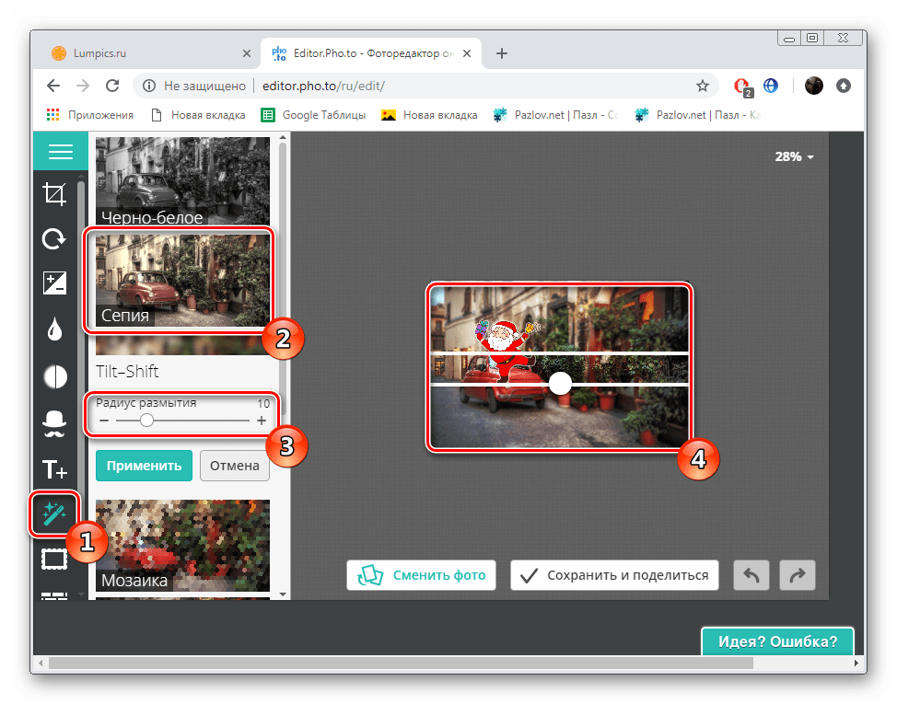Click effects panel scroll down arrow
The height and width of the screenshot is (704, 897).
(x=283, y=594)
